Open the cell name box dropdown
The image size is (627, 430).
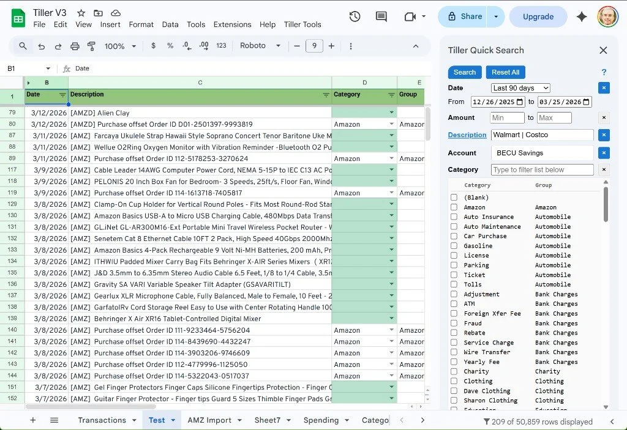coord(48,69)
